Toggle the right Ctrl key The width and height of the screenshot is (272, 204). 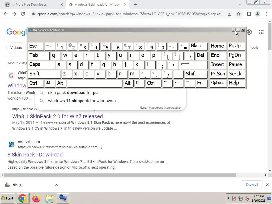153,83
